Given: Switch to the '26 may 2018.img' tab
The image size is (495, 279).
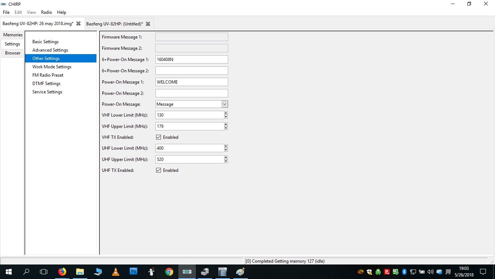Looking at the screenshot, I should click(x=38, y=24).
